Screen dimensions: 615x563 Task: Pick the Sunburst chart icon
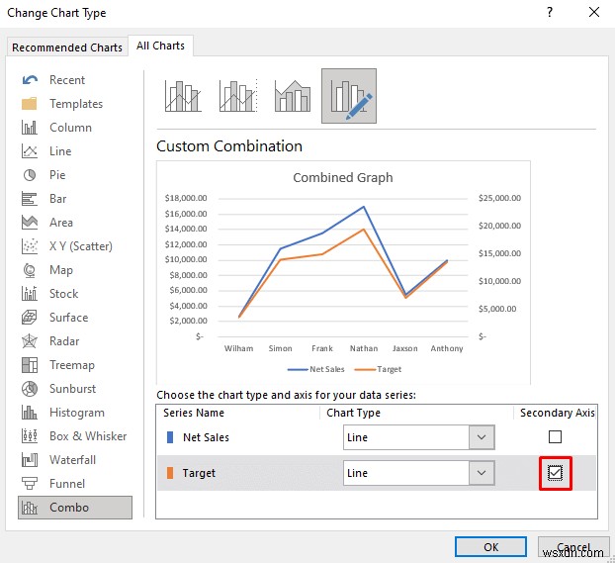point(30,389)
